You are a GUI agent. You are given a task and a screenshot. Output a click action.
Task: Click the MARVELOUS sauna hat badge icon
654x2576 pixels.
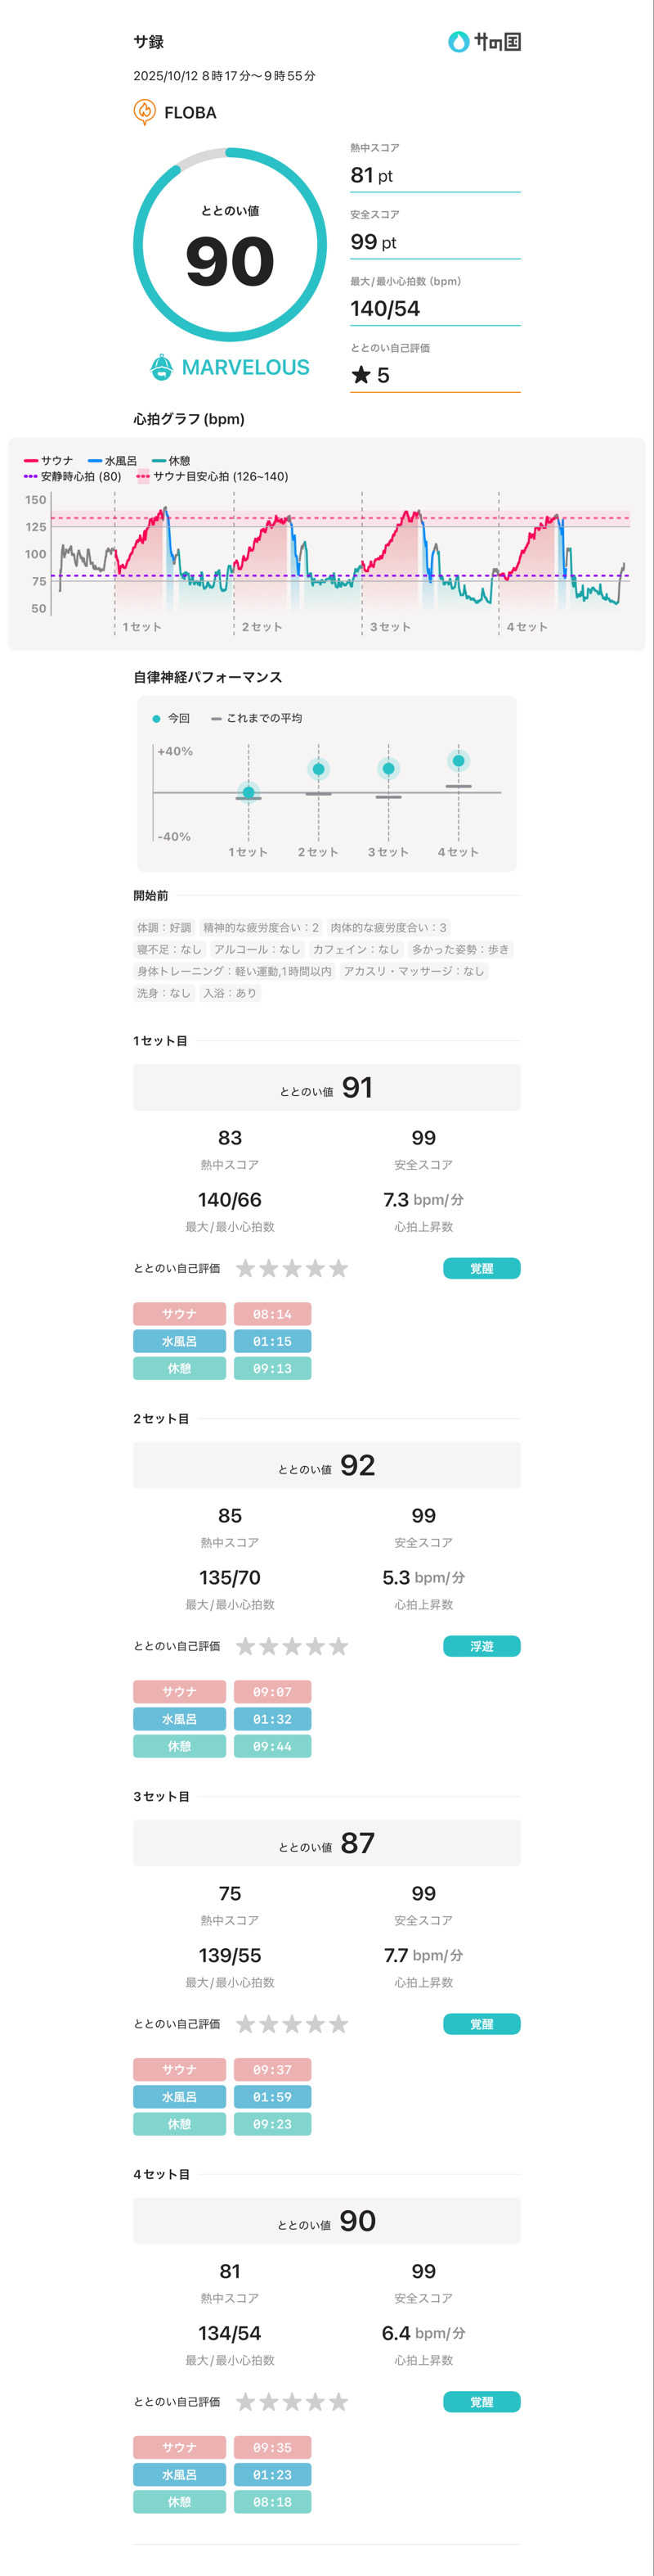pos(161,367)
